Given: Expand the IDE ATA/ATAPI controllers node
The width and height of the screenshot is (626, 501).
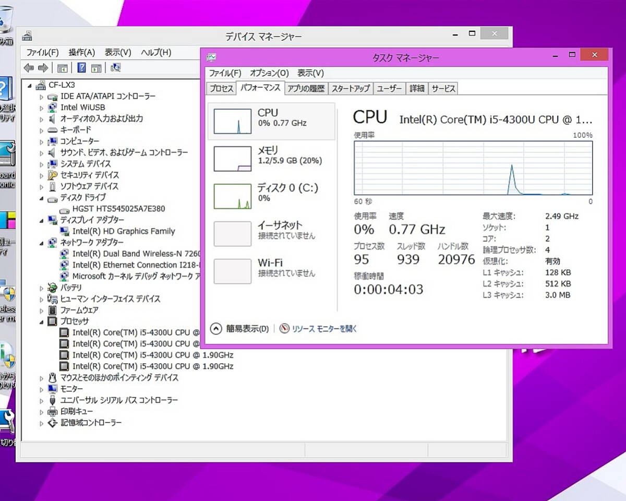Looking at the screenshot, I should [x=42, y=97].
